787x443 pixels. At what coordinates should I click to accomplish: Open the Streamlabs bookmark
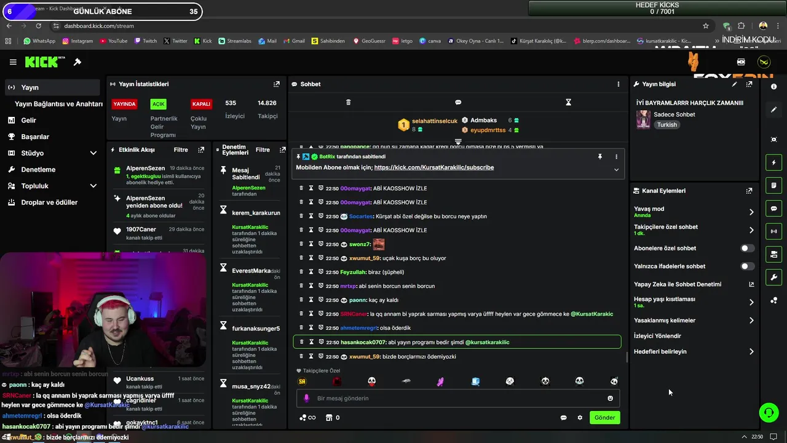[x=235, y=41]
